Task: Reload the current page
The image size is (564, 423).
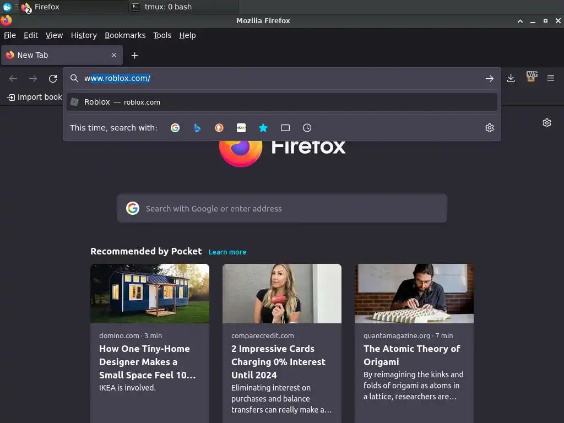Action: tap(53, 78)
